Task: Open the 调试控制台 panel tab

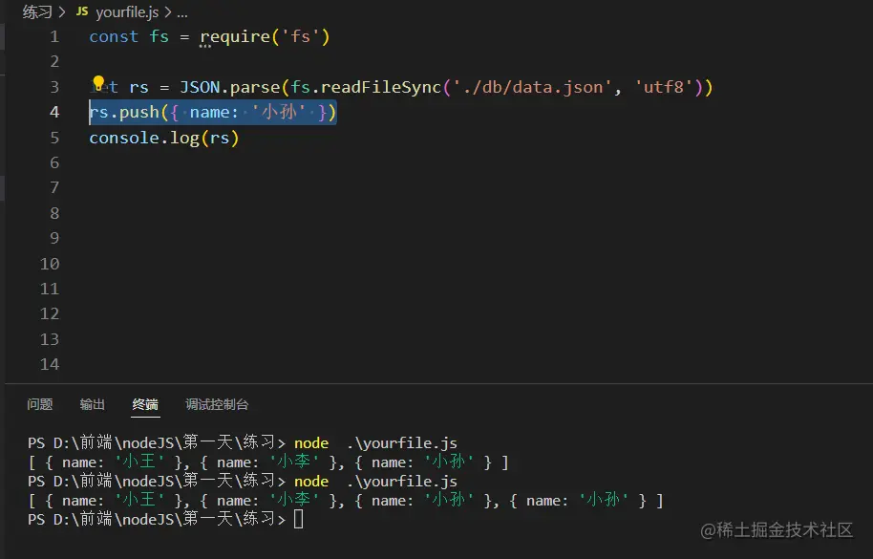Action: click(x=217, y=404)
